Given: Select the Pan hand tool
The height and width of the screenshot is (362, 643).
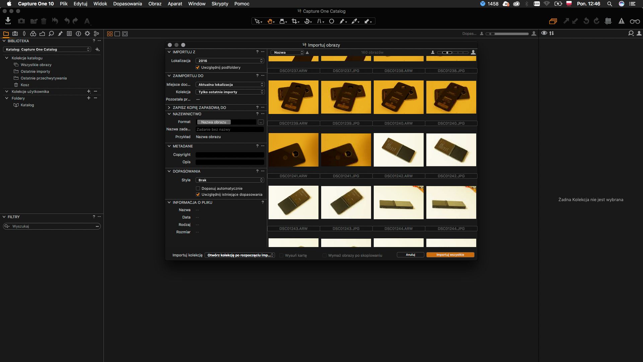Looking at the screenshot, I should 270,21.
